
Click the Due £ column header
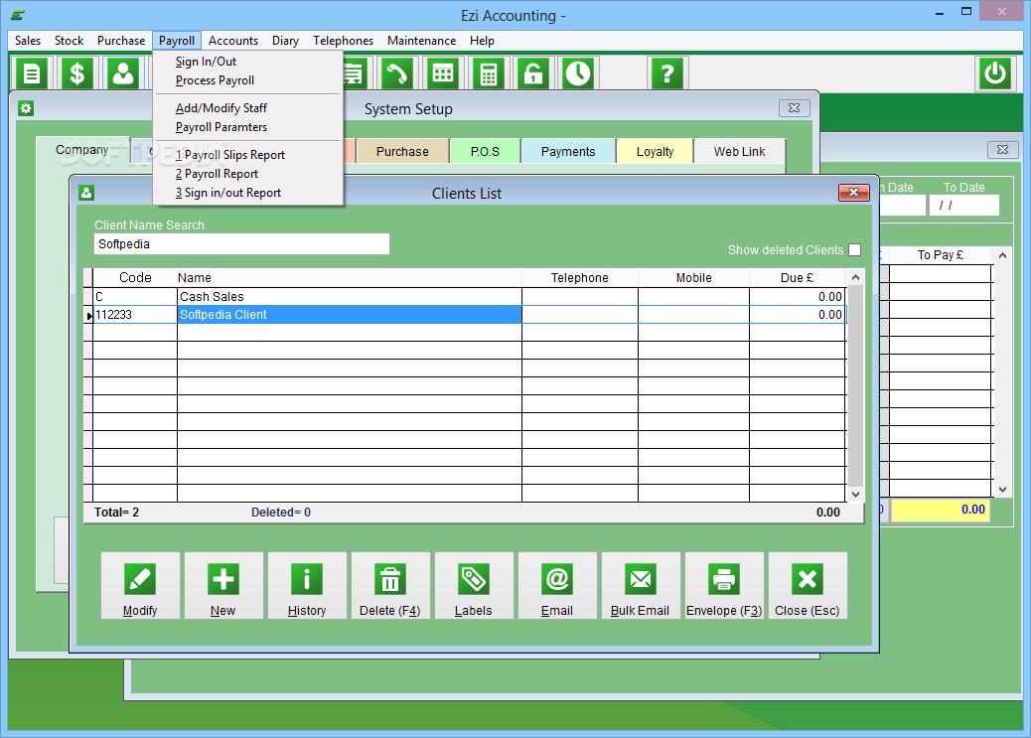(797, 277)
